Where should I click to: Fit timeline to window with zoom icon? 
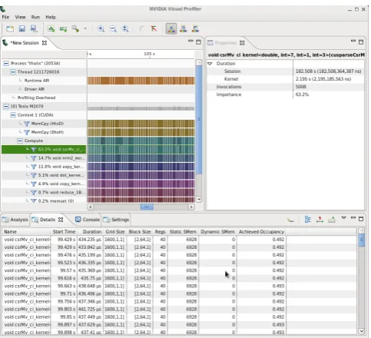(125, 28)
